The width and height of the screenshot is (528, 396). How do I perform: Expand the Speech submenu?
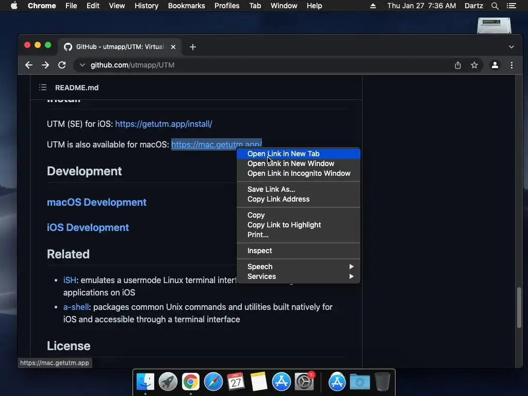299,267
